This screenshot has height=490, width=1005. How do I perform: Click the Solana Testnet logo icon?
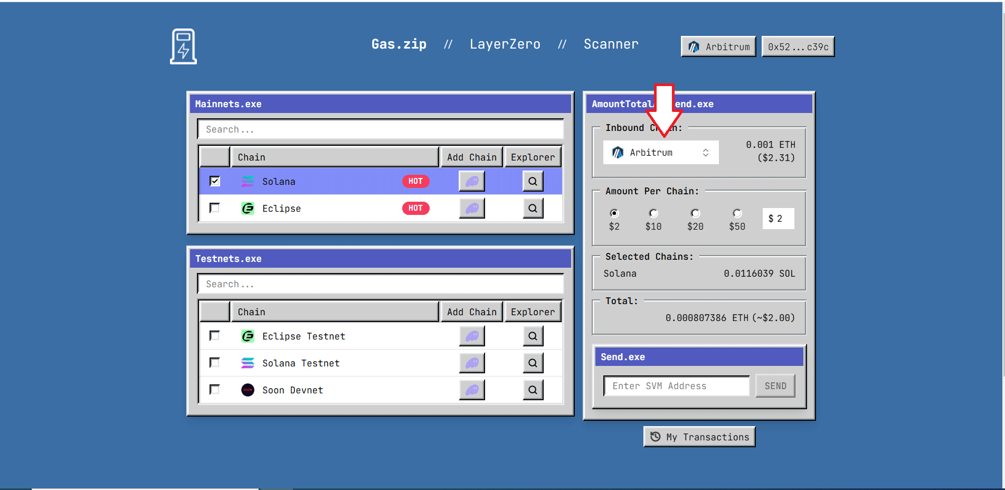tap(248, 363)
